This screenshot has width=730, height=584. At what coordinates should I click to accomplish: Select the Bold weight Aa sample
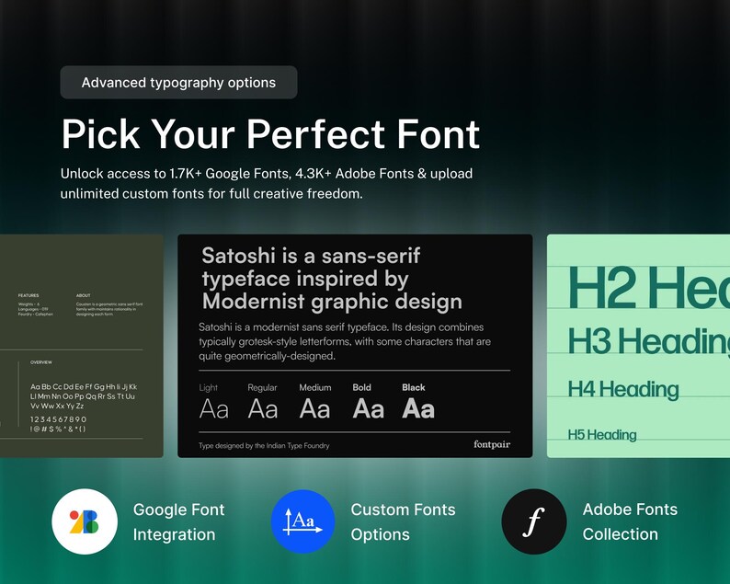tap(369, 409)
